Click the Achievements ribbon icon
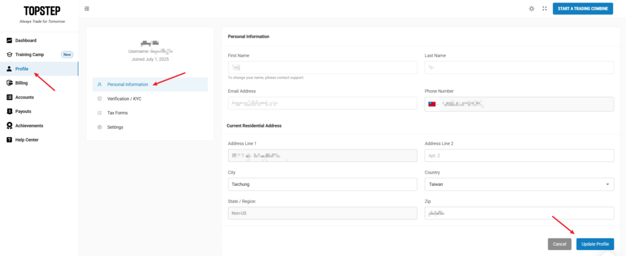626x256 pixels. point(9,126)
